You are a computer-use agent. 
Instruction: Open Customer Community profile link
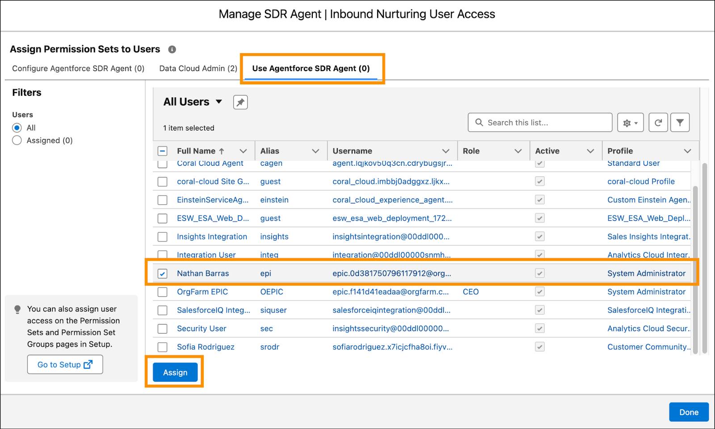649,347
